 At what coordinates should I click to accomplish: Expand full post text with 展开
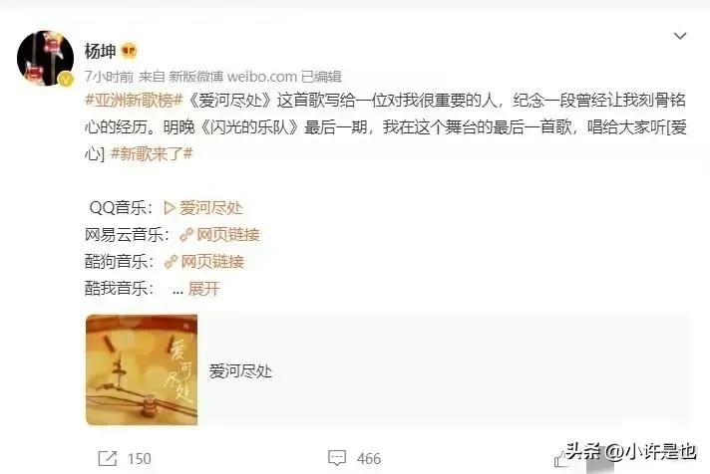coord(203,288)
